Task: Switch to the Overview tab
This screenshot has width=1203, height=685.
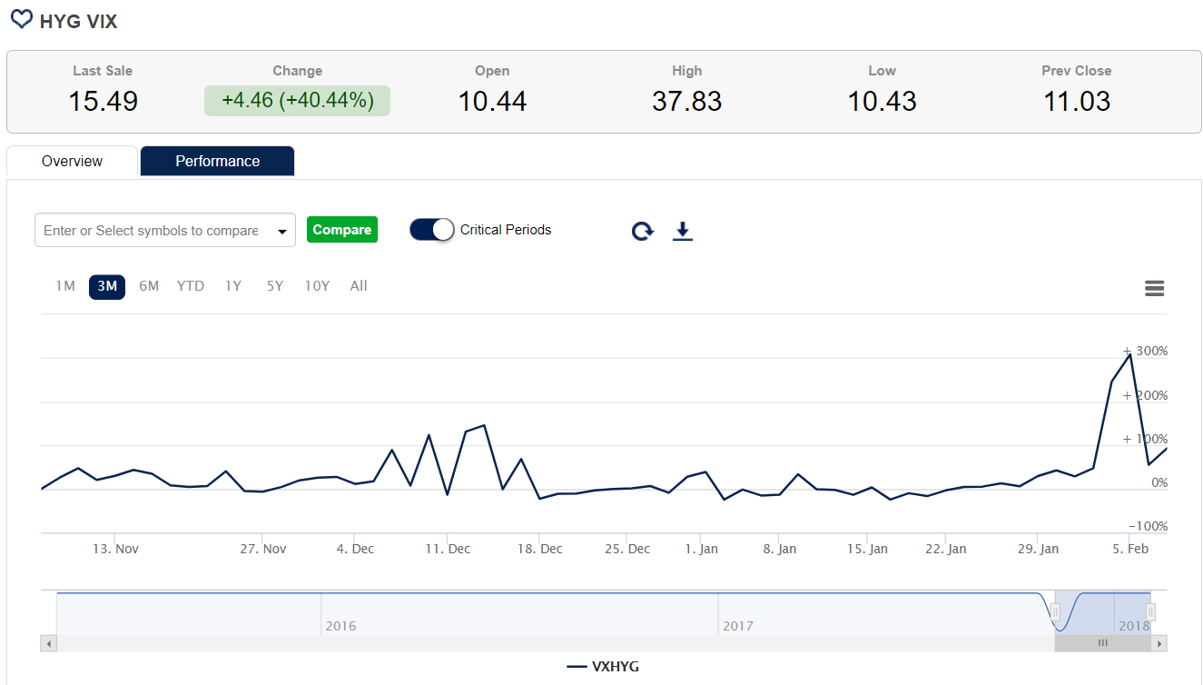Action: coord(73,161)
